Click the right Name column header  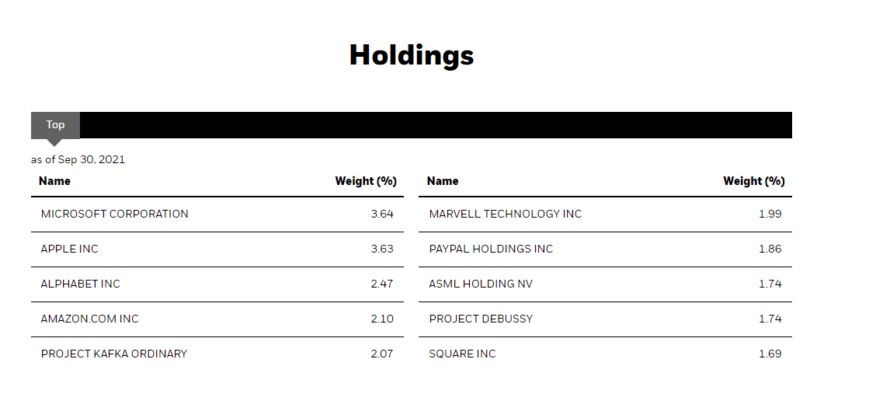tap(443, 181)
